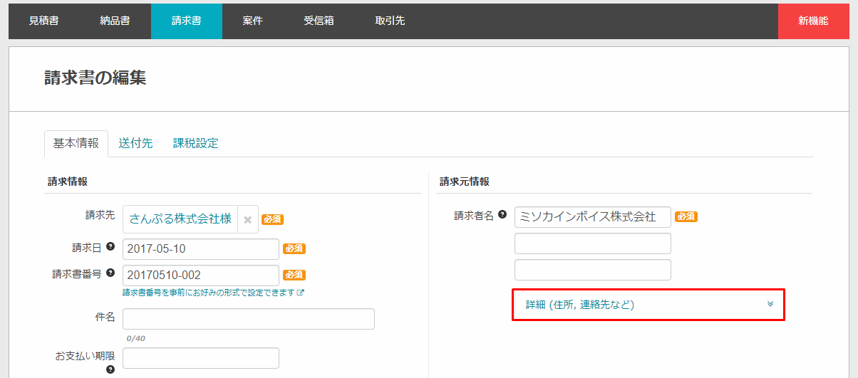This screenshot has height=378, width=858.
Task: Click the help icon beside 請求者名
Action: coord(502,214)
